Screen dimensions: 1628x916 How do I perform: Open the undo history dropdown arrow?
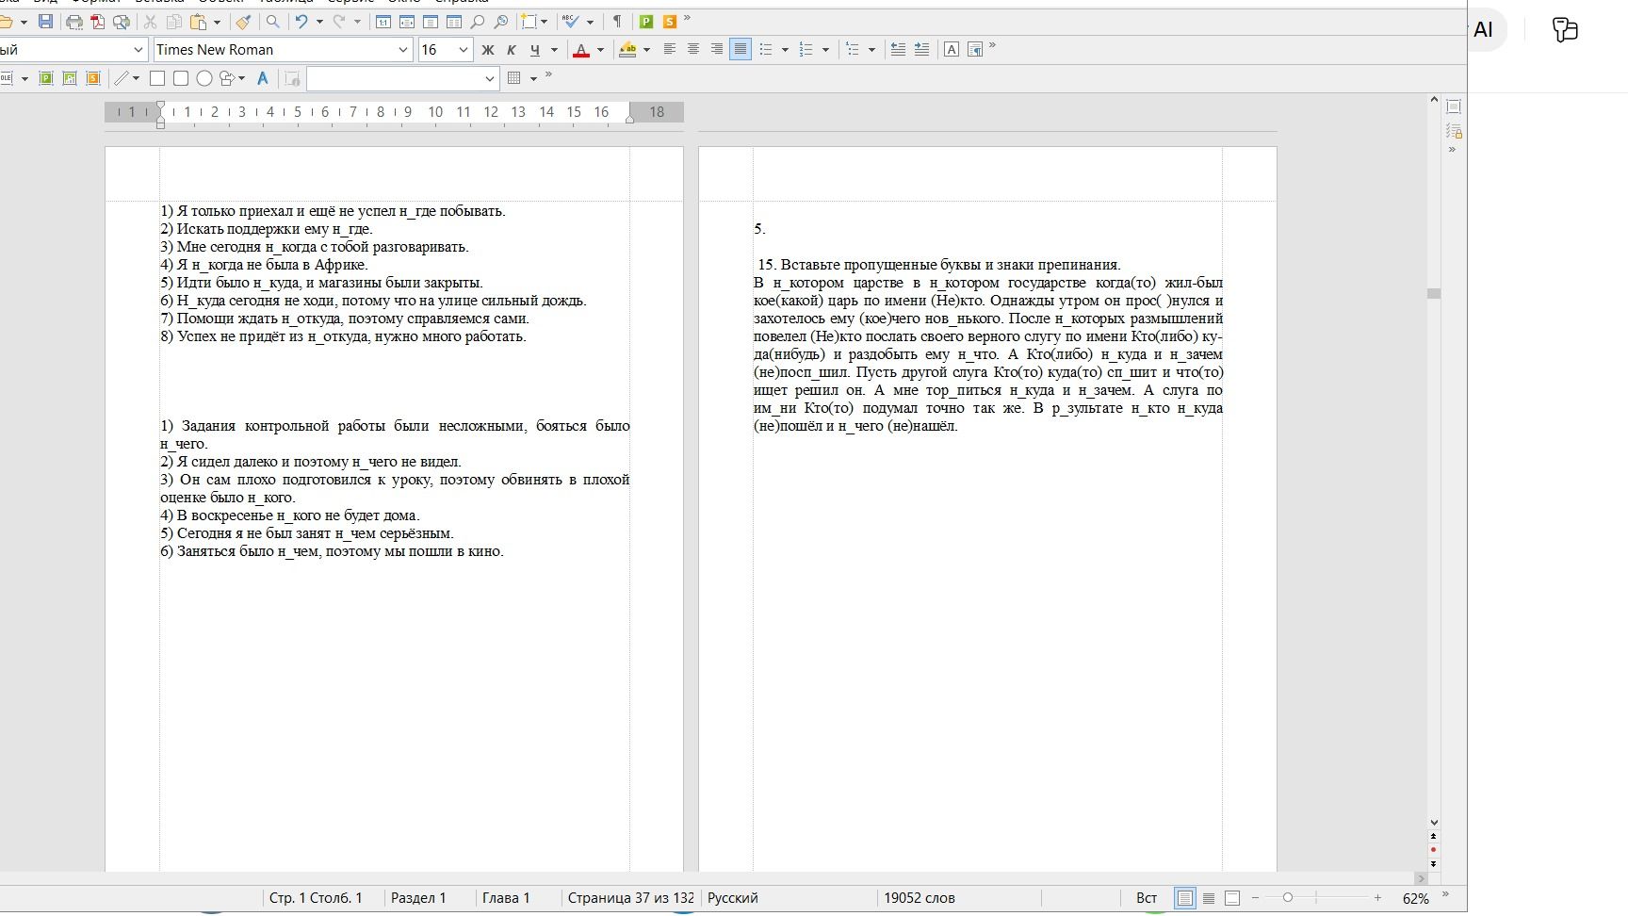319,22
